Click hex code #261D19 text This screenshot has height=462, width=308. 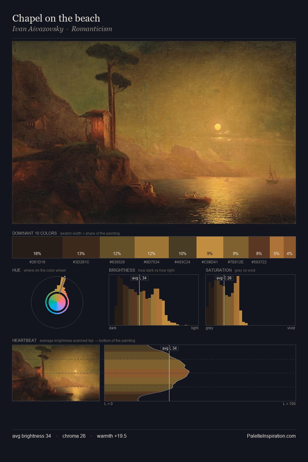pos(37,262)
